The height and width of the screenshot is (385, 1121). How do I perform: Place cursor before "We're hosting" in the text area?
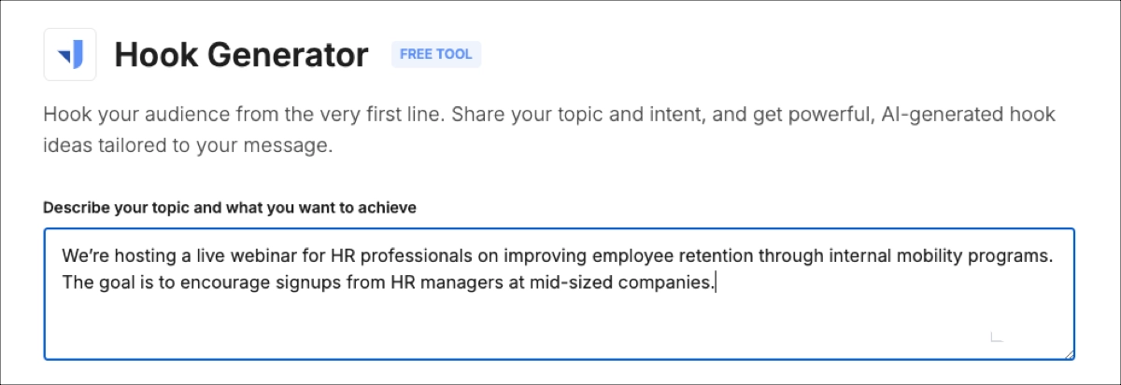(x=63, y=255)
